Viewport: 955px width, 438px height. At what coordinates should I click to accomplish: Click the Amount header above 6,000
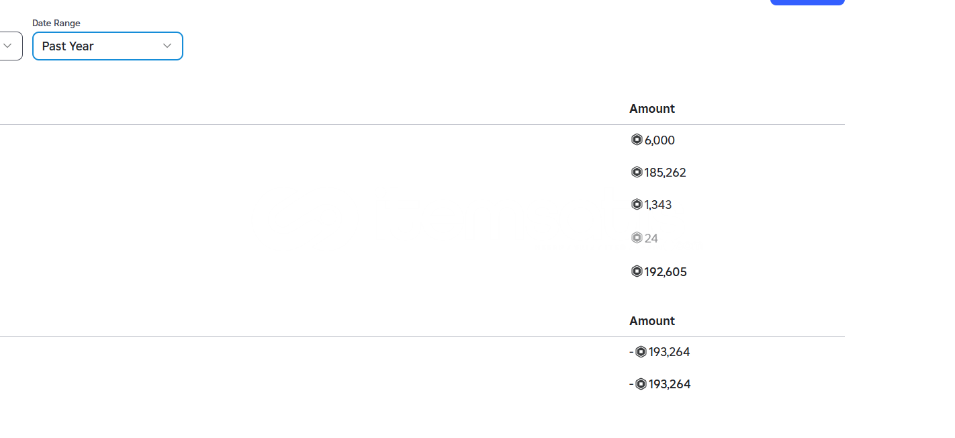click(x=652, y=108)
